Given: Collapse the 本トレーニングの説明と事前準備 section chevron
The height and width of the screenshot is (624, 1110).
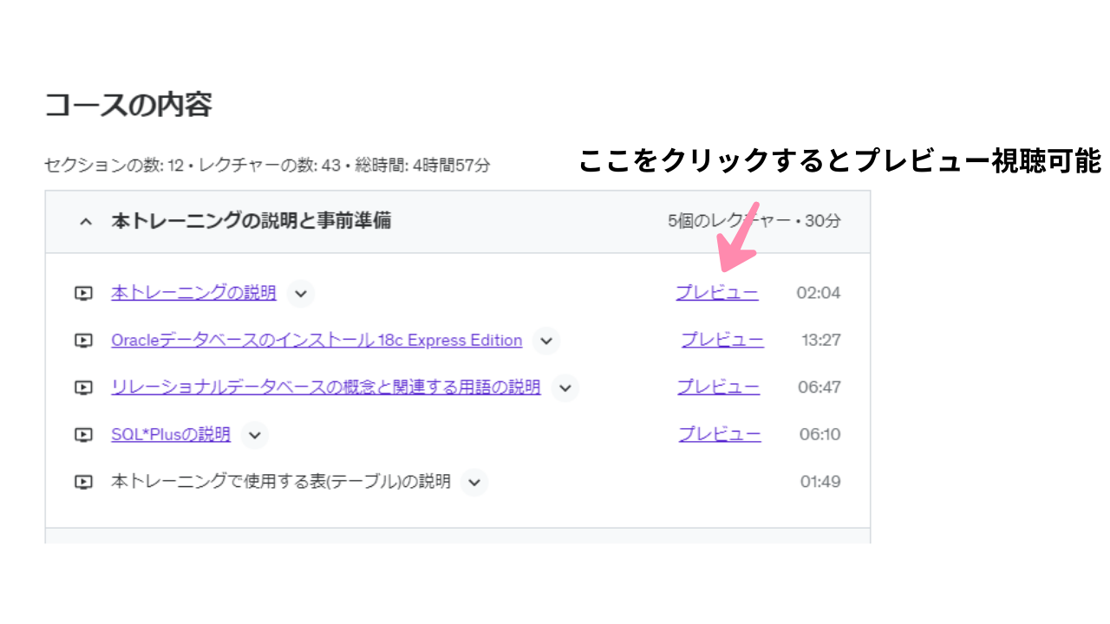Looking at the screenshot, I should click(x=85, y=222).
